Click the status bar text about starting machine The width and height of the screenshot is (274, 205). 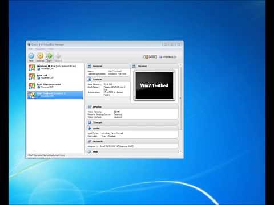pyautogui.click(x=46, y=155)
